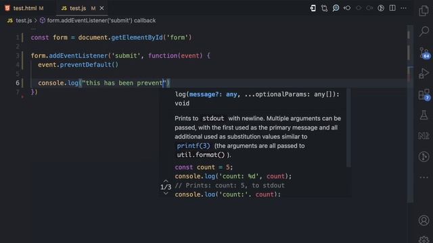The width and height of the screenshot is (433, 243).
Task: Click 'console' on line 6
Action: pos(51,83)
